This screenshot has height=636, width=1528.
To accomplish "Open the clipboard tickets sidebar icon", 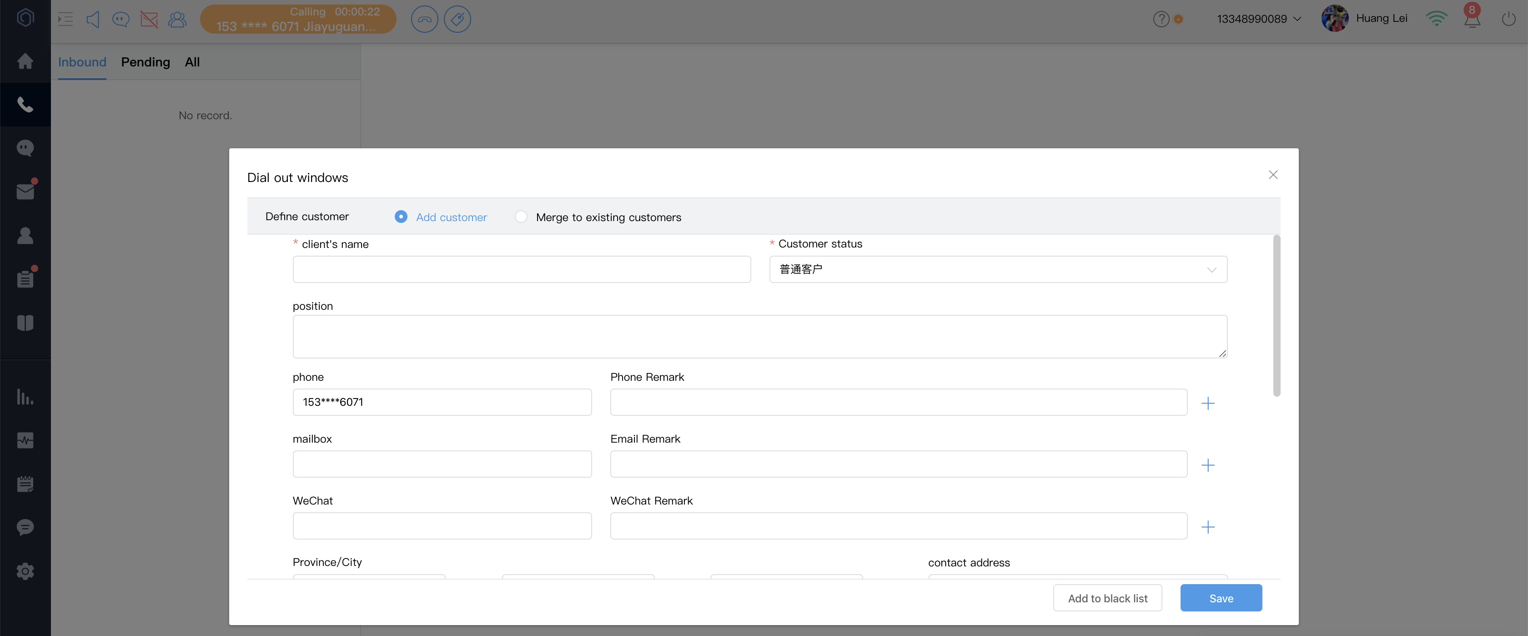I will coord(25,279).
